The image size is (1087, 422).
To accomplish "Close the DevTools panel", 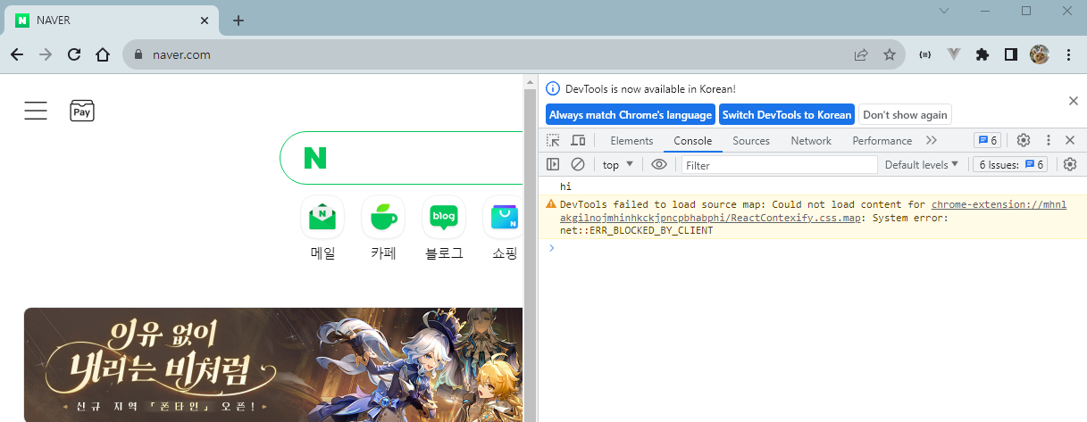I will pyautogui.click(x=1069, y=140).
